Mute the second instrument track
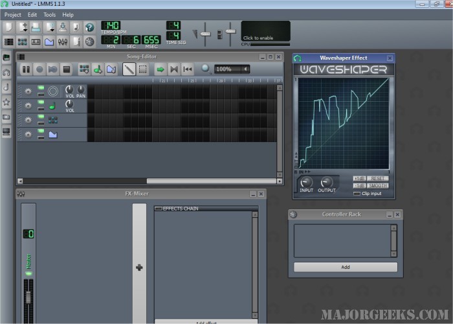The image size is (453, 324). (x=41, y=102)
